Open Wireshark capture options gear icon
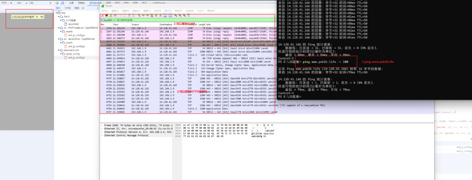 coord(115,15)
